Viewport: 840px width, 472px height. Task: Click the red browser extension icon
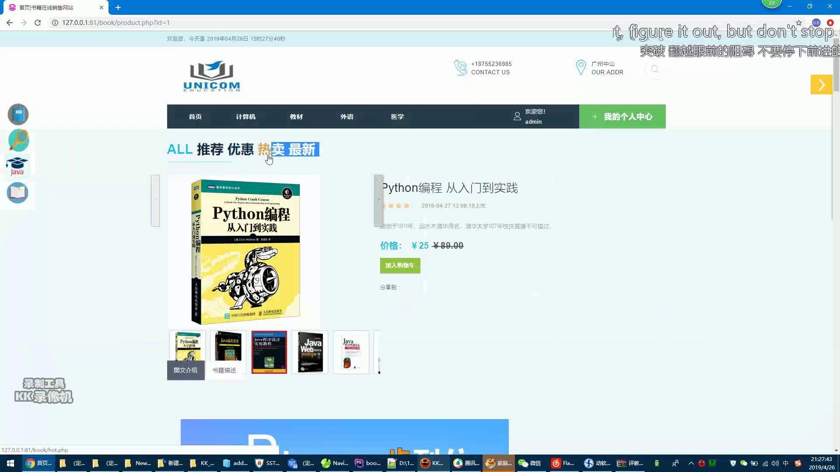(830, 23)
